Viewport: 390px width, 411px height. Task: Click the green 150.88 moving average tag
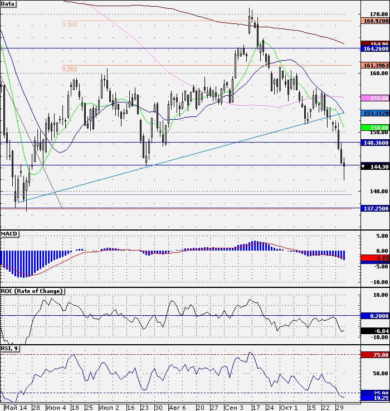(375, 128)
